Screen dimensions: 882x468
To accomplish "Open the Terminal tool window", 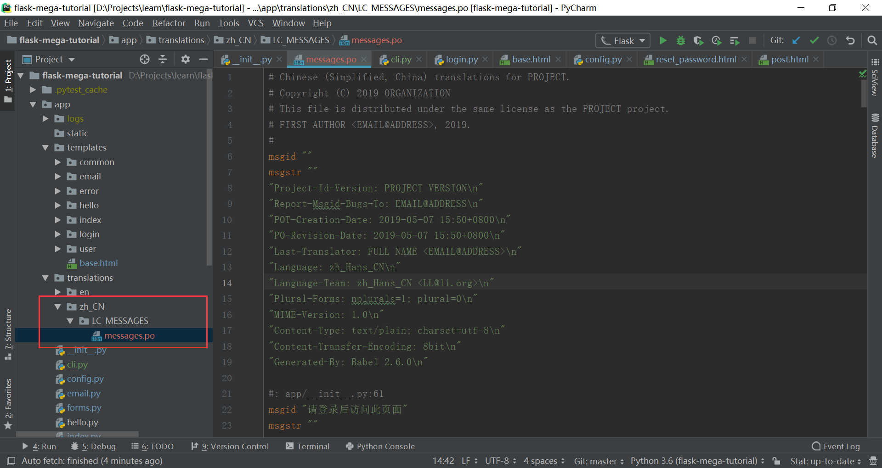I will coord(307,446).
